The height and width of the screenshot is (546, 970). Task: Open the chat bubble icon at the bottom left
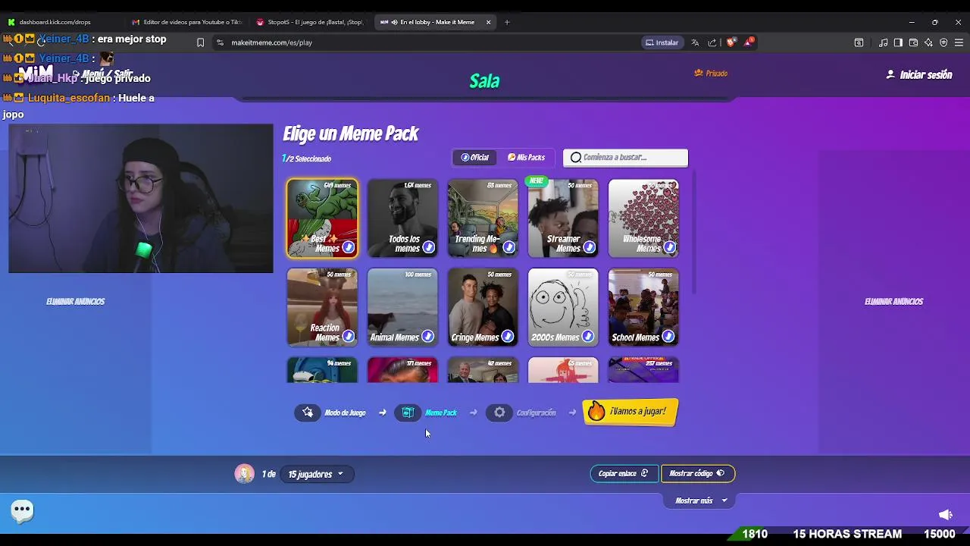(x=22, y=510)
